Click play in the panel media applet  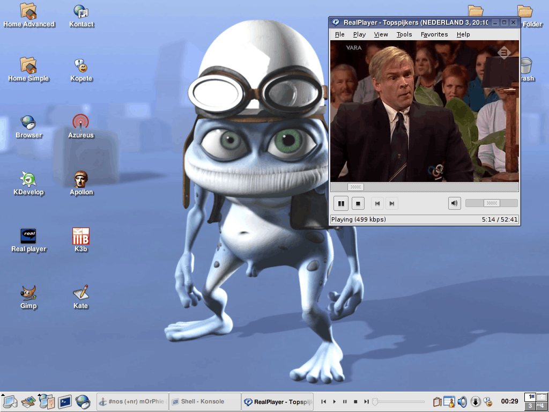click(335, 401)
